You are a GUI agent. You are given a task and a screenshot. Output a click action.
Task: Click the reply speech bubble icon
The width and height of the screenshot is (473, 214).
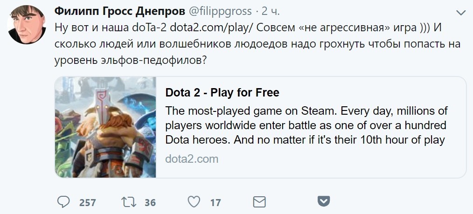63,201
